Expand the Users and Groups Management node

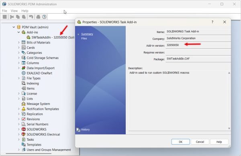(19, 150)
